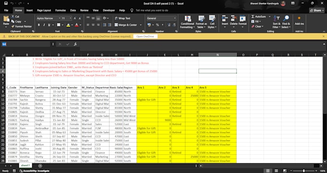Expand the Merge & Center dropdown arrow
327x173 pixels.
click(140, 25)
